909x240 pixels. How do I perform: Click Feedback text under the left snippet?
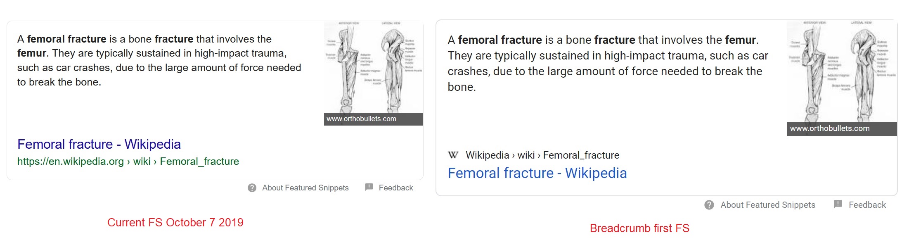396,188
